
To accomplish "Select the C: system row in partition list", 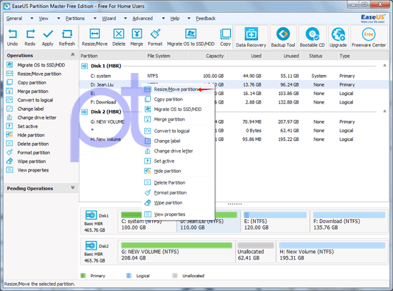I will click(234, 76).
